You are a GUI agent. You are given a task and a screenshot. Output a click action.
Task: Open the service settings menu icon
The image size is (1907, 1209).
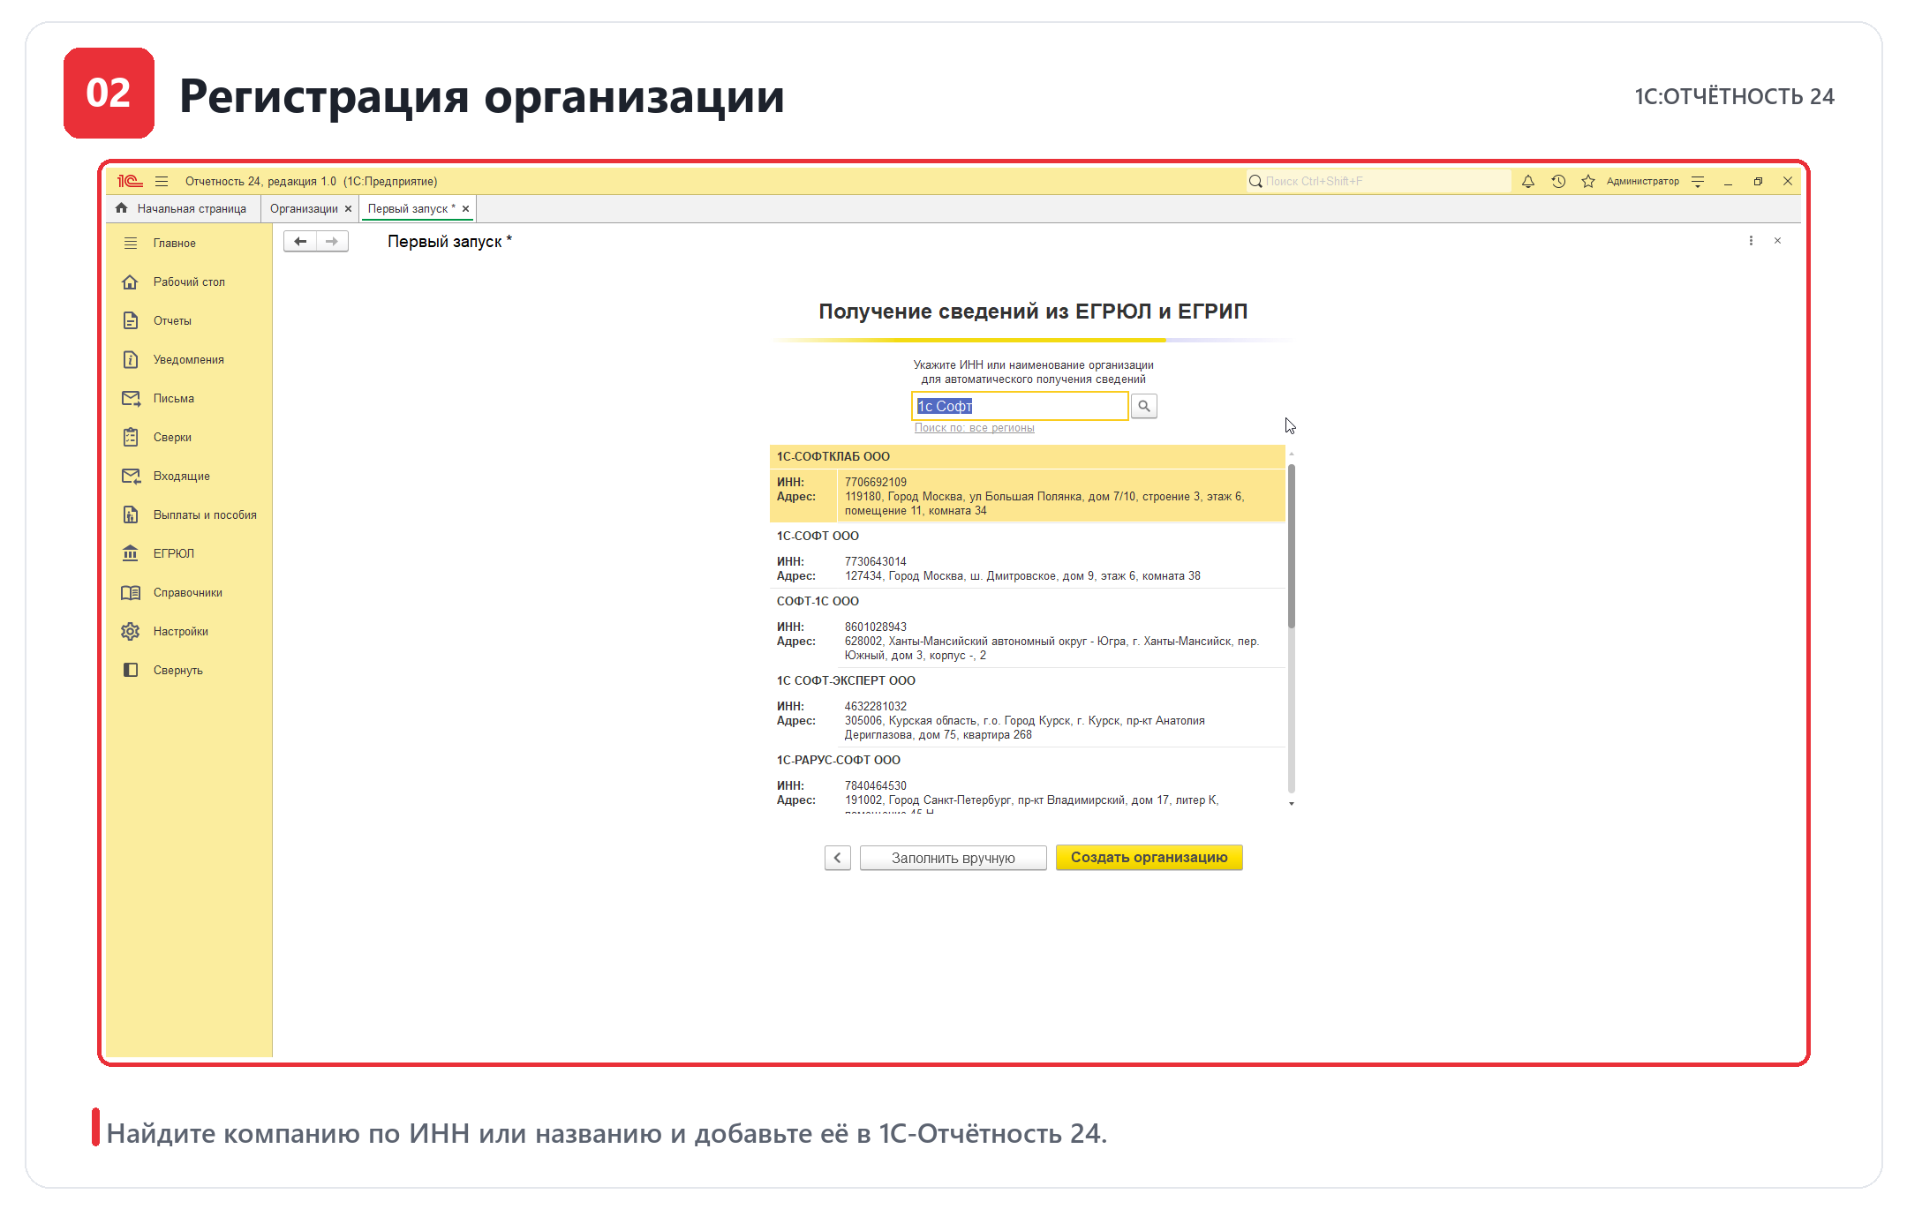1698,181
